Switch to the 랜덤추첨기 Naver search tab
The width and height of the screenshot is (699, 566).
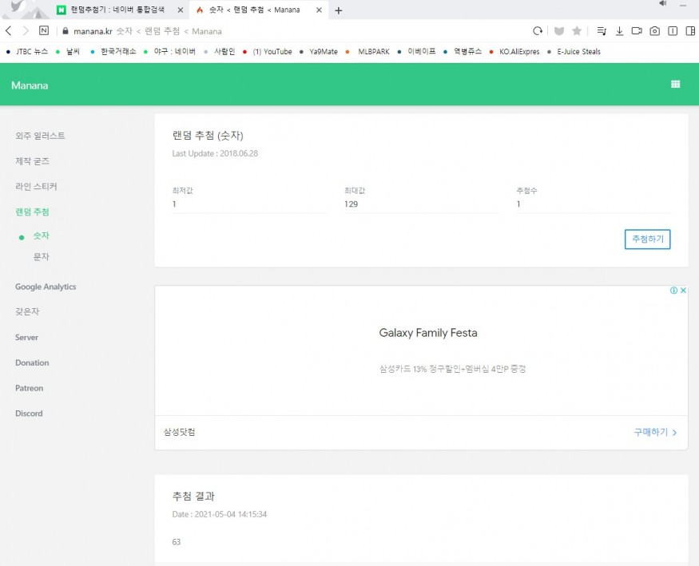(120, 10)
